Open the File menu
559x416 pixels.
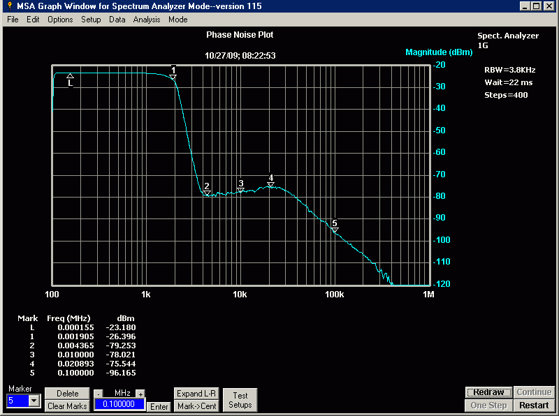(x=13, y=20)
